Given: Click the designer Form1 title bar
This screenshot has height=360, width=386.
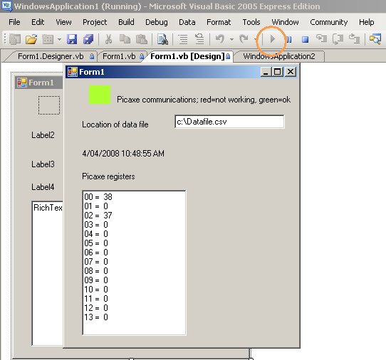Looking at the screenshot, I should click(x=38, y=83).
